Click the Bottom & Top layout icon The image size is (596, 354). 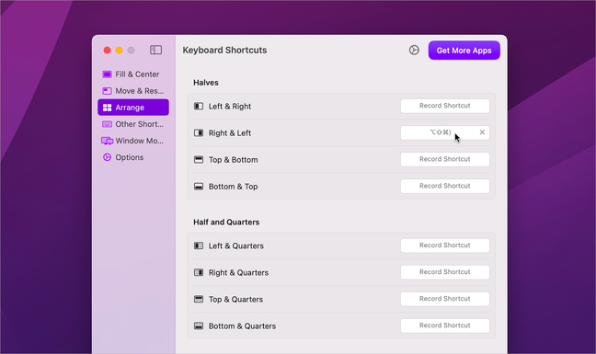(199, 186)
